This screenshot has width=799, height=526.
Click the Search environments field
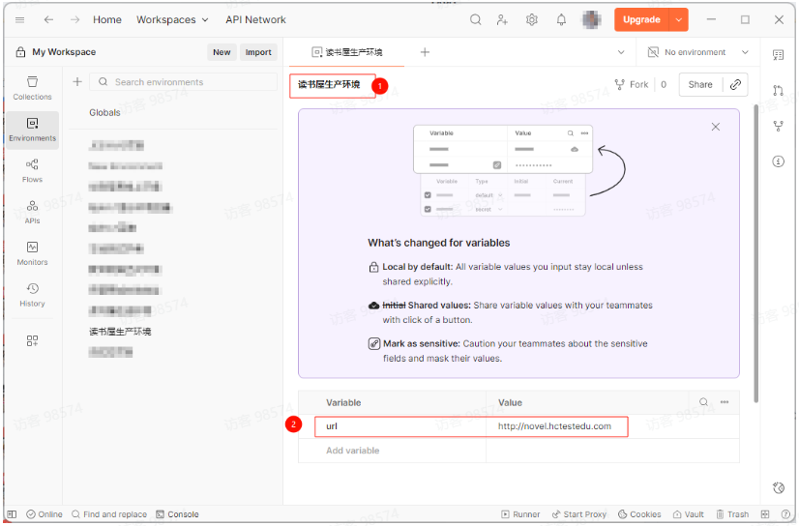click(x=184, y=82)
